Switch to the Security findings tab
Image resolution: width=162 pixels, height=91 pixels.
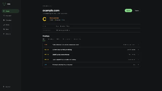point(51,39)
